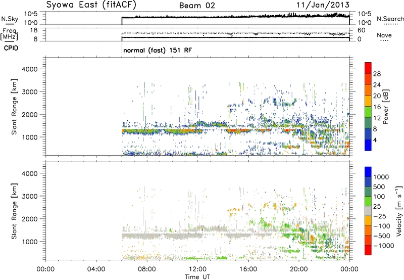The image size is (404, 280).
Task: Click the 'Velocity [m s-1]' colorbar title
Action: pyautogui.click(x=399, y=211)
